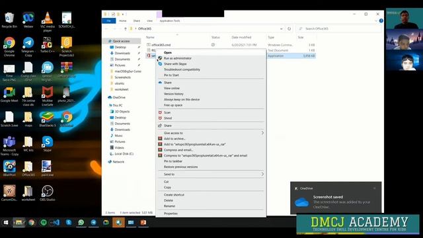Screen dimensions: 423x238
Task: Open WhatsApp from the taskbar
Action: point(81,222)
